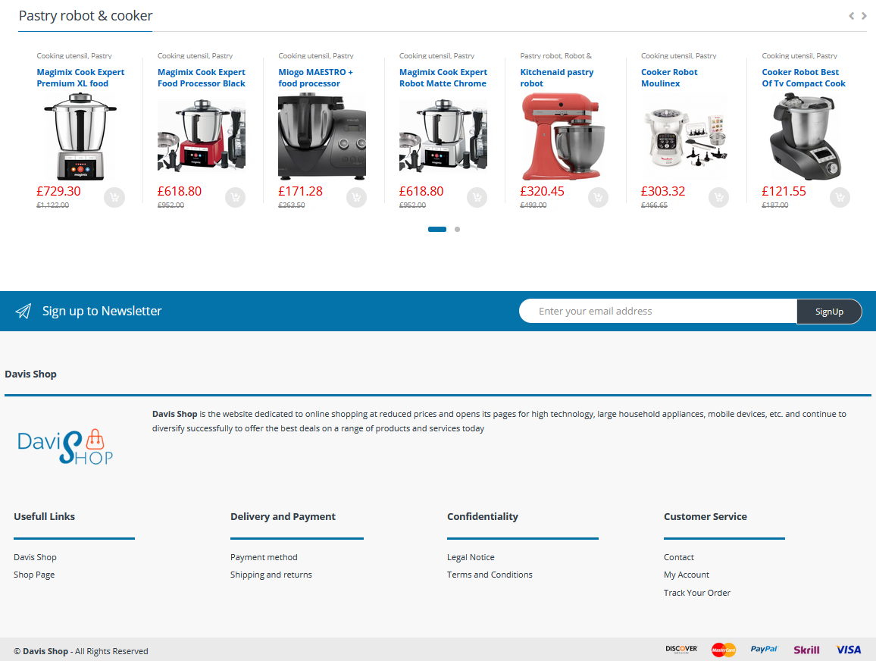The height and width of the screenshot is (661, 876).
Task: Open Terms and Conditions link
Action: [x=490, y=575]
